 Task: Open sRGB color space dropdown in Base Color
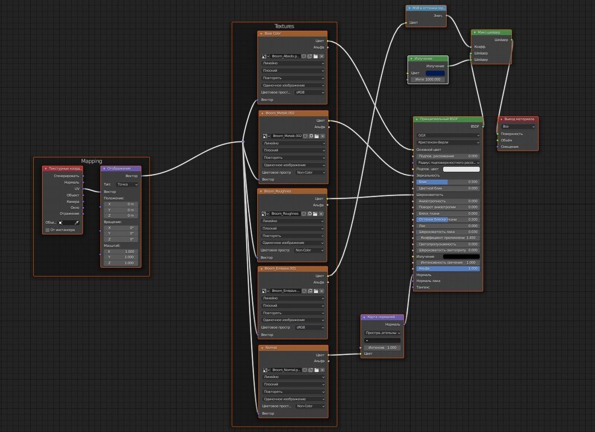pos(310,93)
